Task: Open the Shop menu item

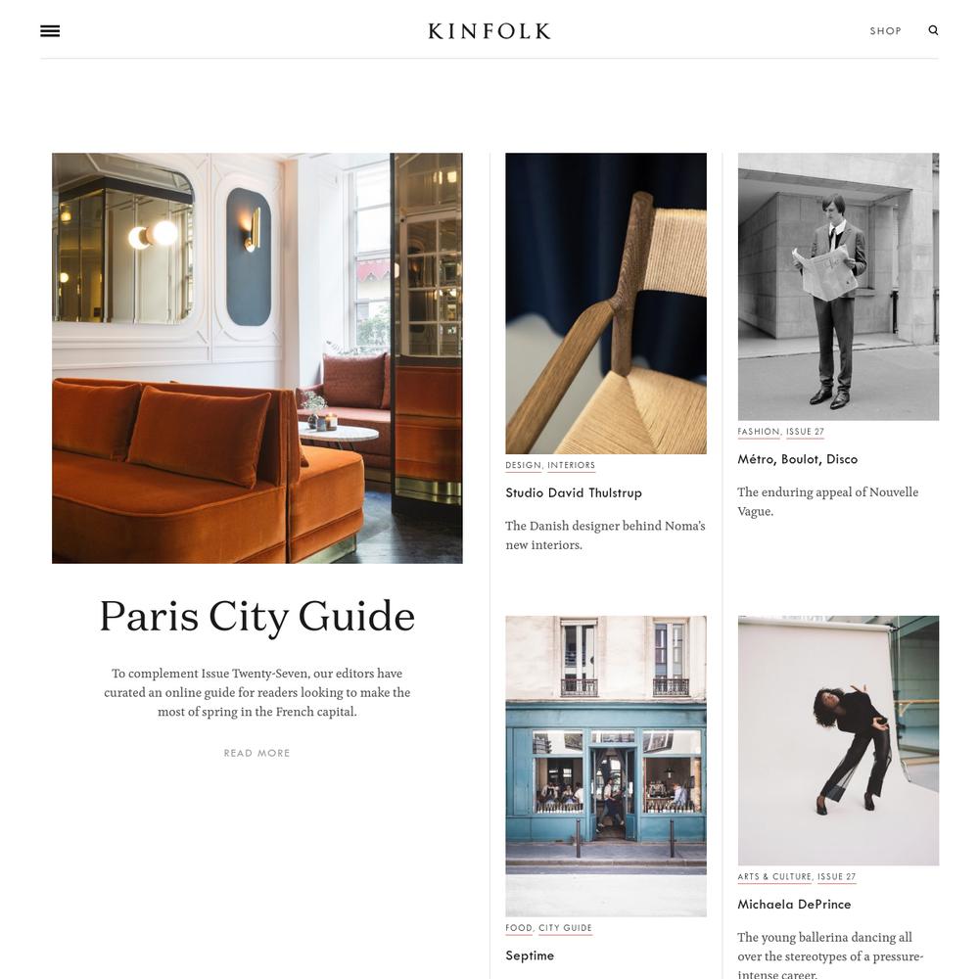Action: (885, 30)
